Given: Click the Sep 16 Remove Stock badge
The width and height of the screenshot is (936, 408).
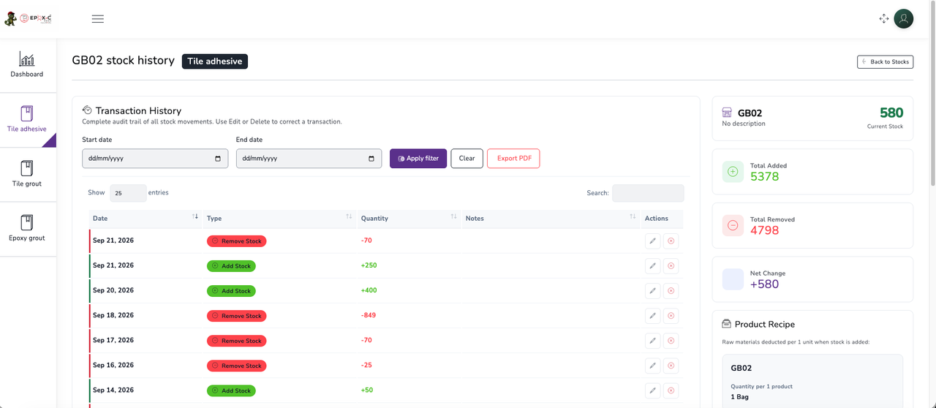Looking at the screenshot, I should point(236,366).
